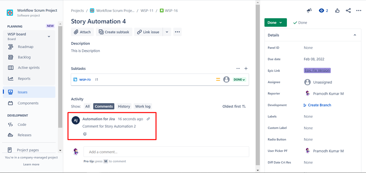This screenshot has width=366, height=173.
Task: Click the Learn more link
Action: [31, 164]
